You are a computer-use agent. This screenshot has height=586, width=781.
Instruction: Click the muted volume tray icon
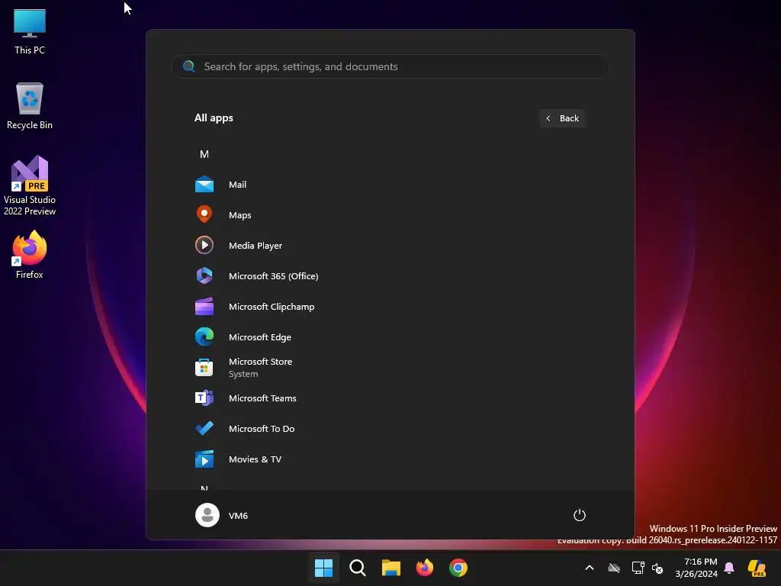tap(657, 568)
